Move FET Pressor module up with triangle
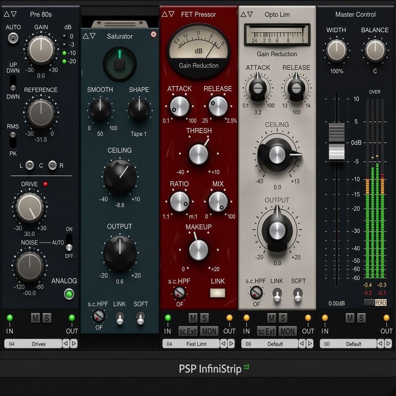Screen dimensions: 396x396 [x=164, y=14]
